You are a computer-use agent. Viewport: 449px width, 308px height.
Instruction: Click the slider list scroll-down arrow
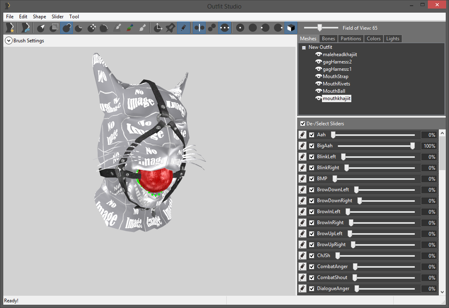[x=442, y=292]
